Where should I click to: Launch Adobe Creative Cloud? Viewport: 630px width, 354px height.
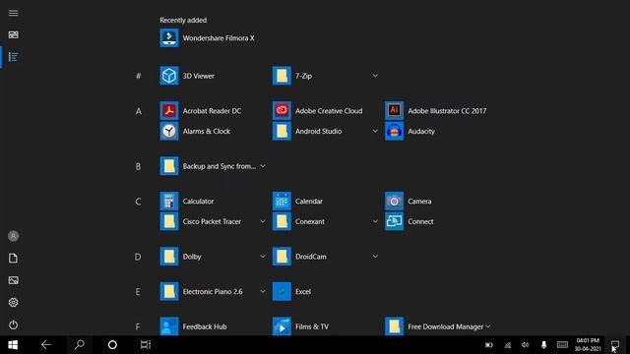[317, 111]
